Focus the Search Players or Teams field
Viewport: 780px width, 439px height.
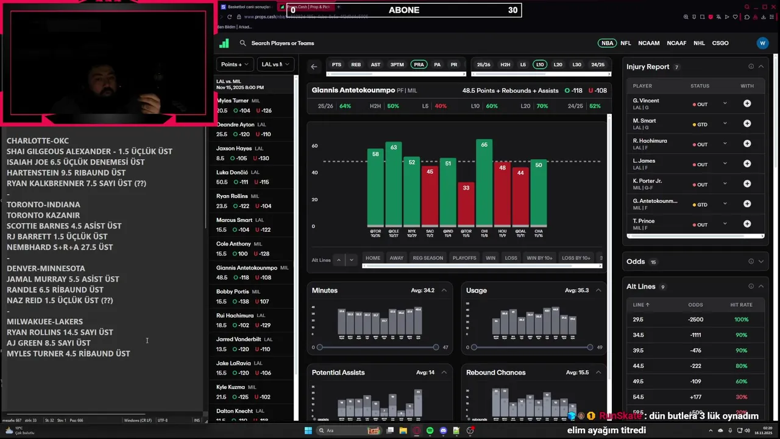[x=283, y=43]
